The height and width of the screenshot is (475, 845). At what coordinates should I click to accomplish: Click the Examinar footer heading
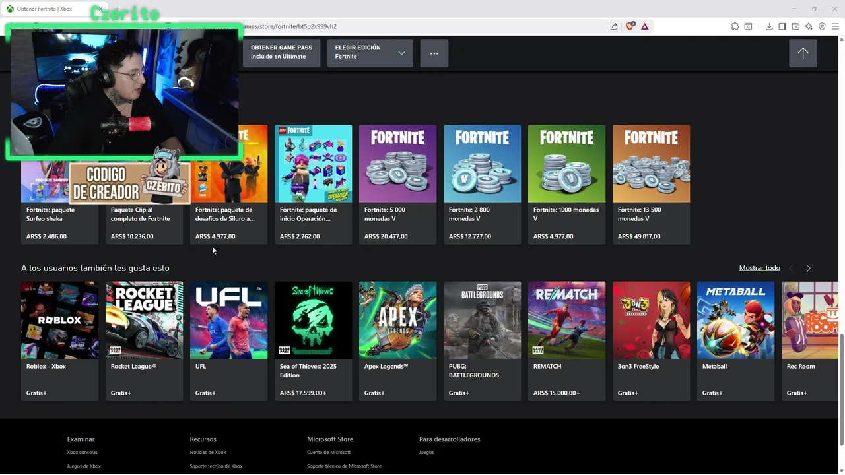(x=81, y=439)
